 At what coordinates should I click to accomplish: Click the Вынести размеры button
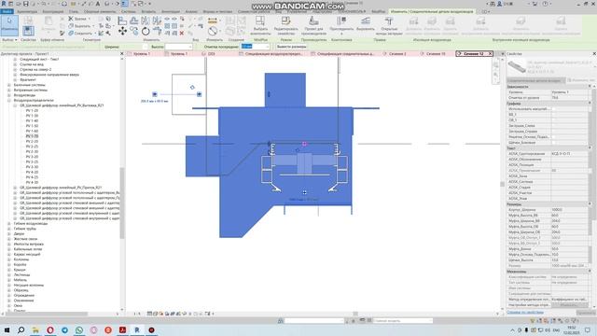tap(291, 47)
